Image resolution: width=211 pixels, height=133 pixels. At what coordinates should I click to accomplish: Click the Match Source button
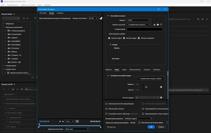point(150,78)
